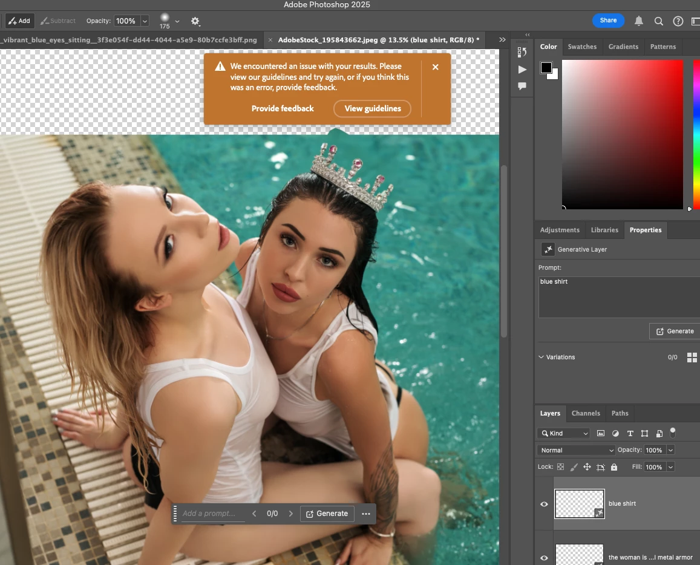Image resolution: width=700 pixels, height=565 pixels.
Task: Open the contextual task bar more options
Action: pos(366,514)
